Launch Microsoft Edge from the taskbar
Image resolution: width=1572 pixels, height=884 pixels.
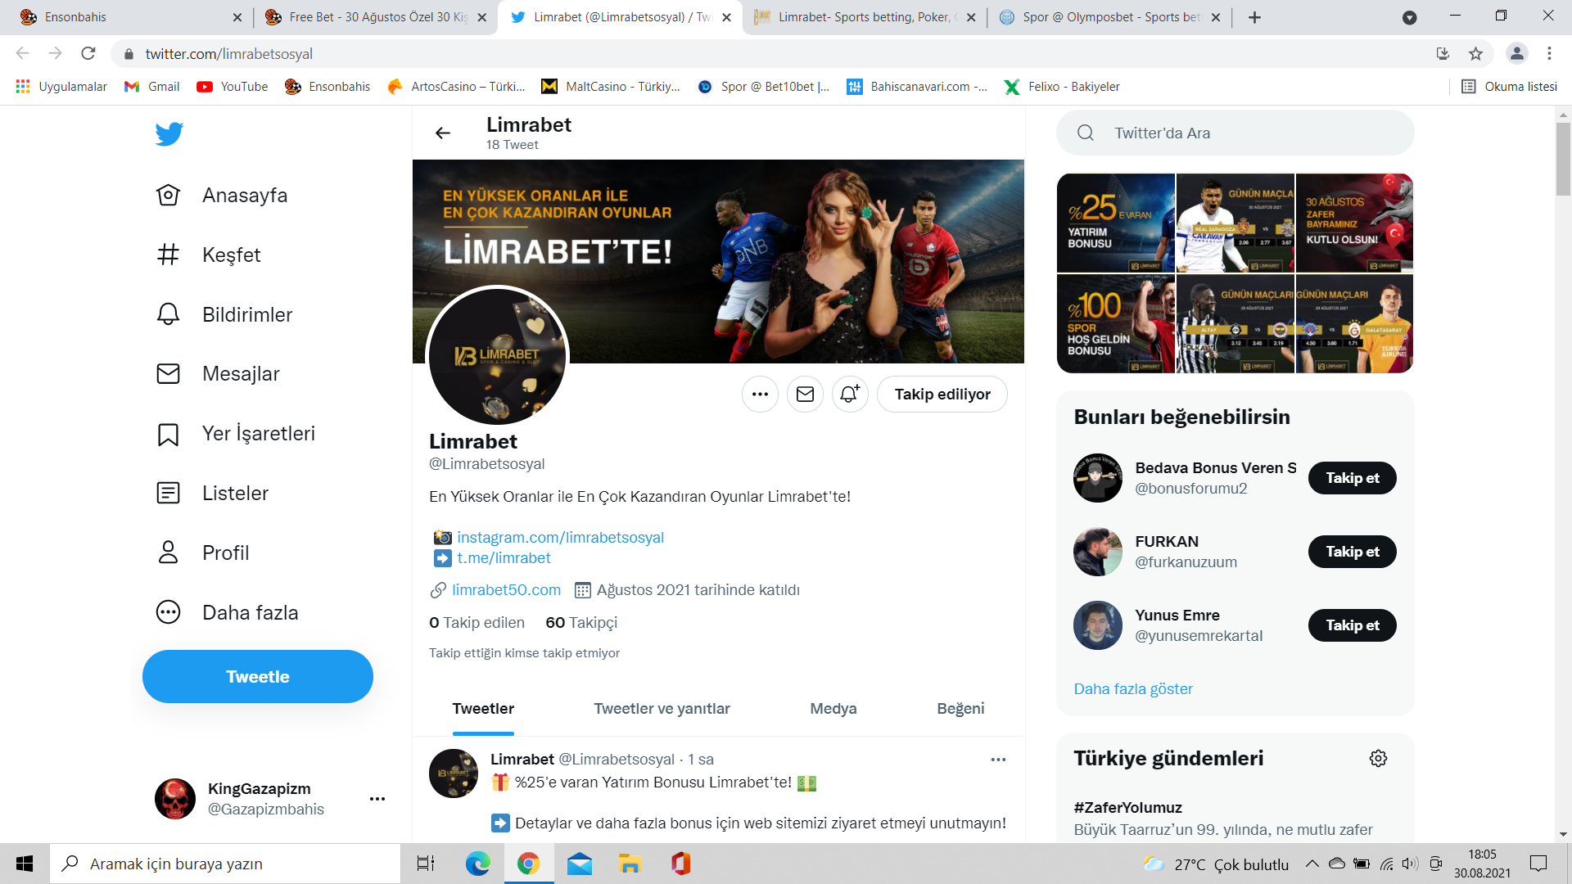click(x=478, y=864)
